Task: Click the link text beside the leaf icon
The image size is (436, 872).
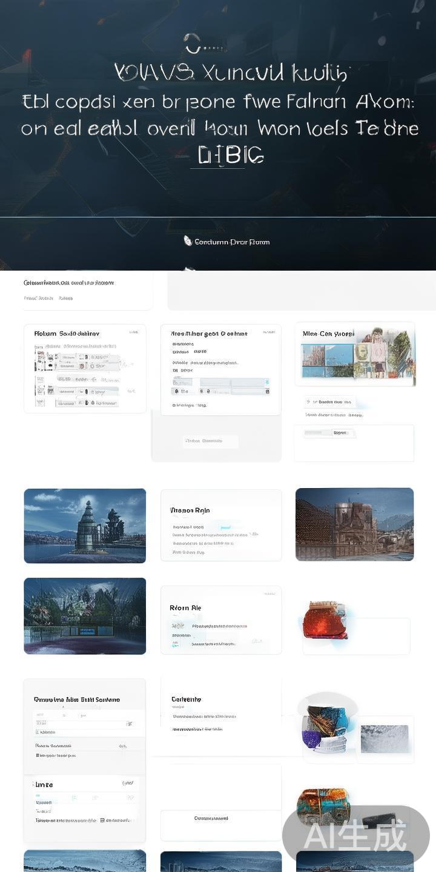Action: [232, 242]
